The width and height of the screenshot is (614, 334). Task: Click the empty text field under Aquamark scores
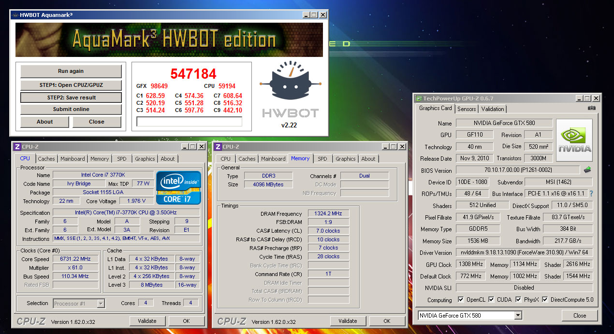[x=189, y=122]
